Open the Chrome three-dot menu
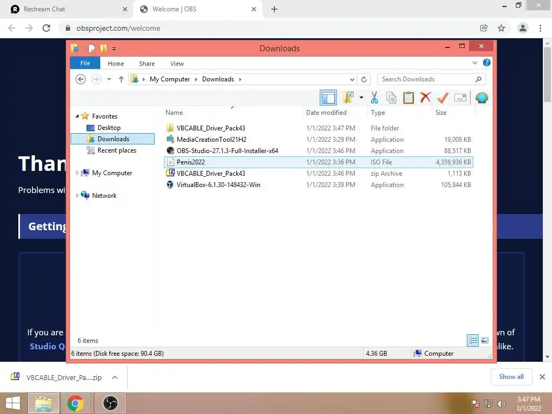This screenshot has height=414, width=552. click(x=540, y=28)
